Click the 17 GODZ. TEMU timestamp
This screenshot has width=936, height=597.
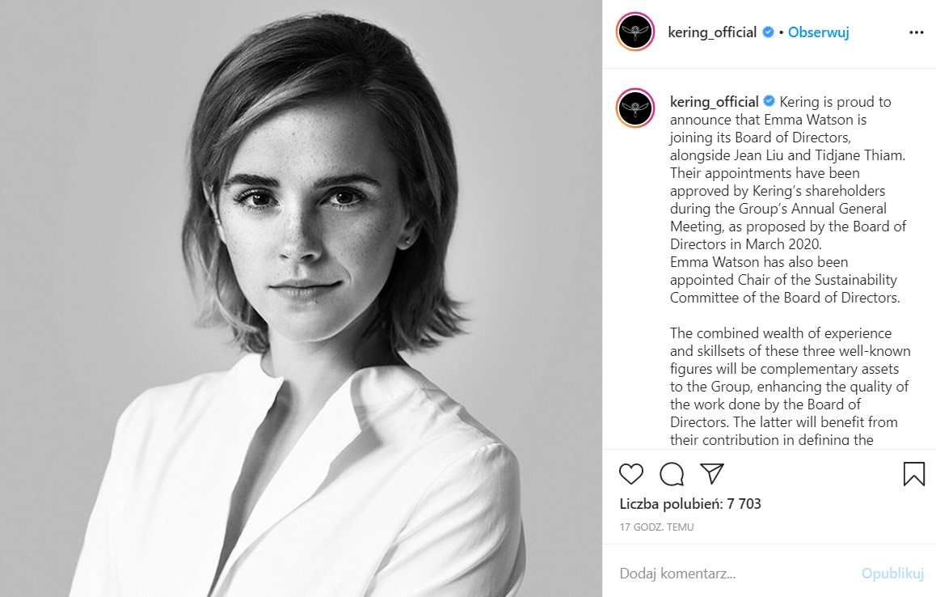coord(656,527)
